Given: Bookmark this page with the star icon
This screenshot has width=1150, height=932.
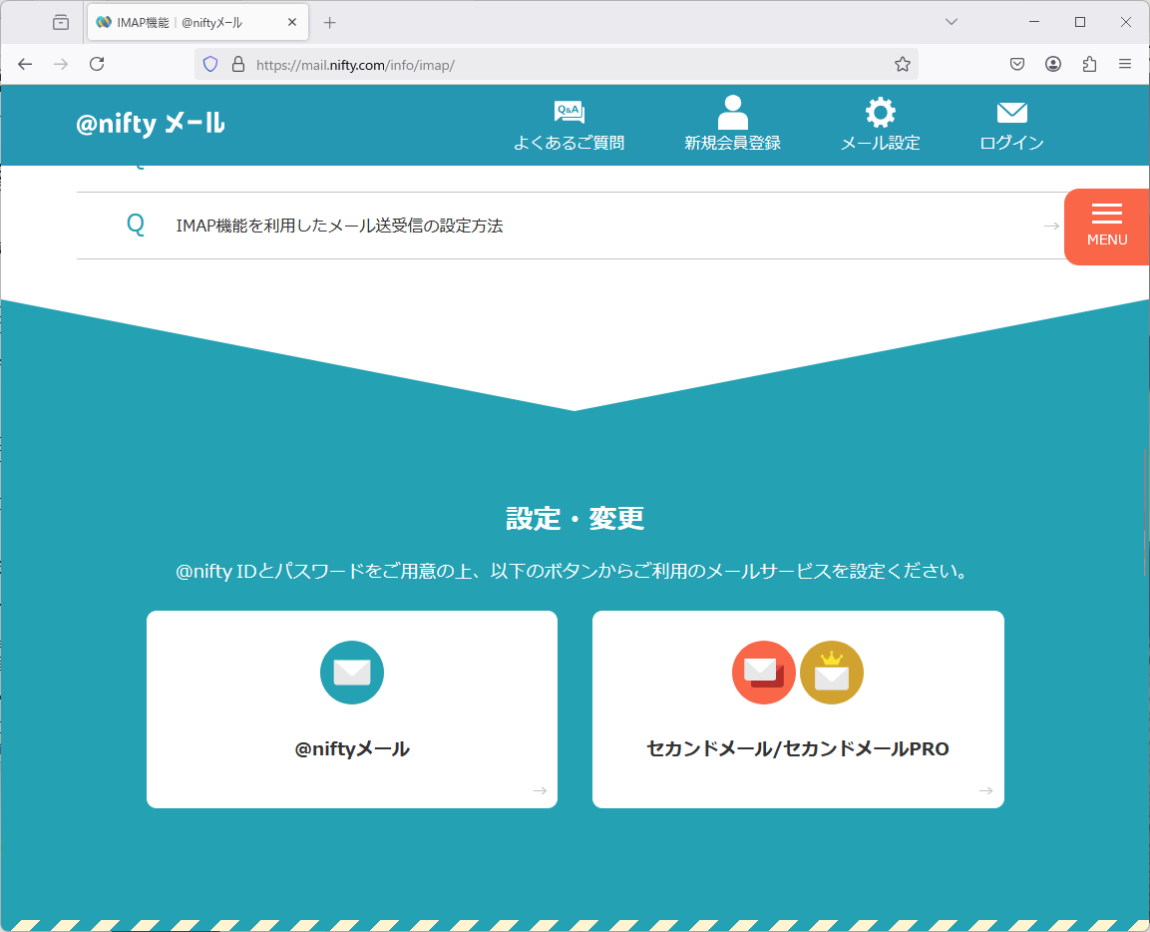Looking at the screenshot, I should coord(902,64).
